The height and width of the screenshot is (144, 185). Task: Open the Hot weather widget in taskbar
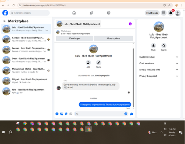152,132
